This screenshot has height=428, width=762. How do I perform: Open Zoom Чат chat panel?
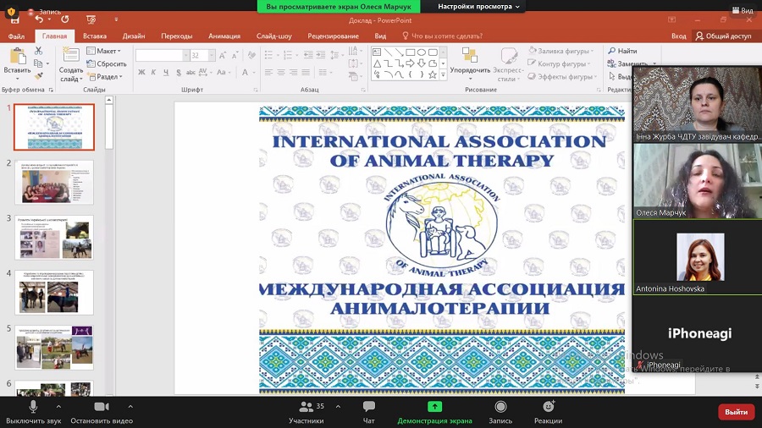369,412
